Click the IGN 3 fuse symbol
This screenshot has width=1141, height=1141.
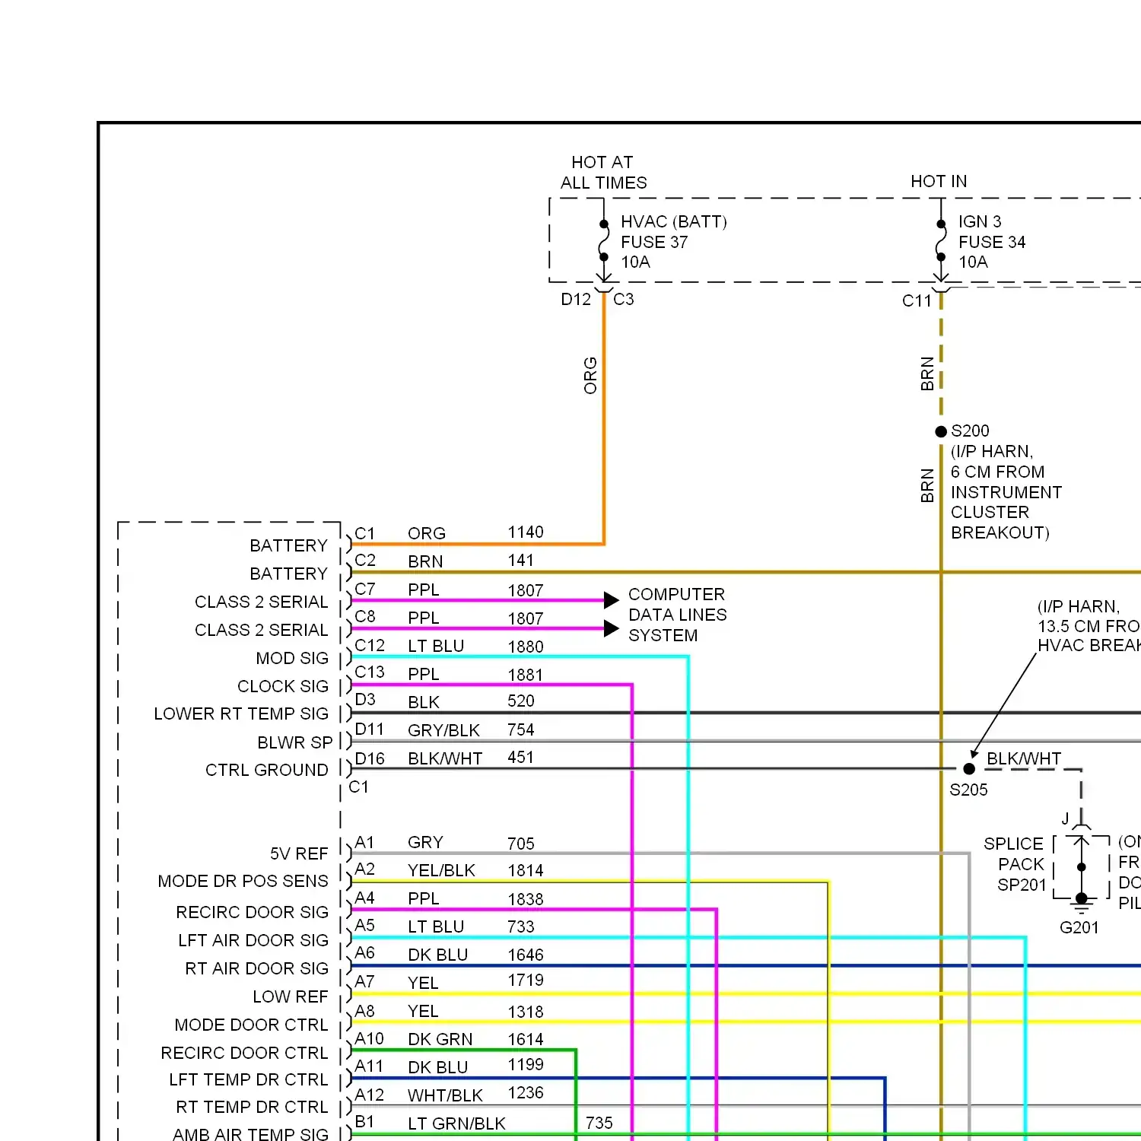point(941,240)
